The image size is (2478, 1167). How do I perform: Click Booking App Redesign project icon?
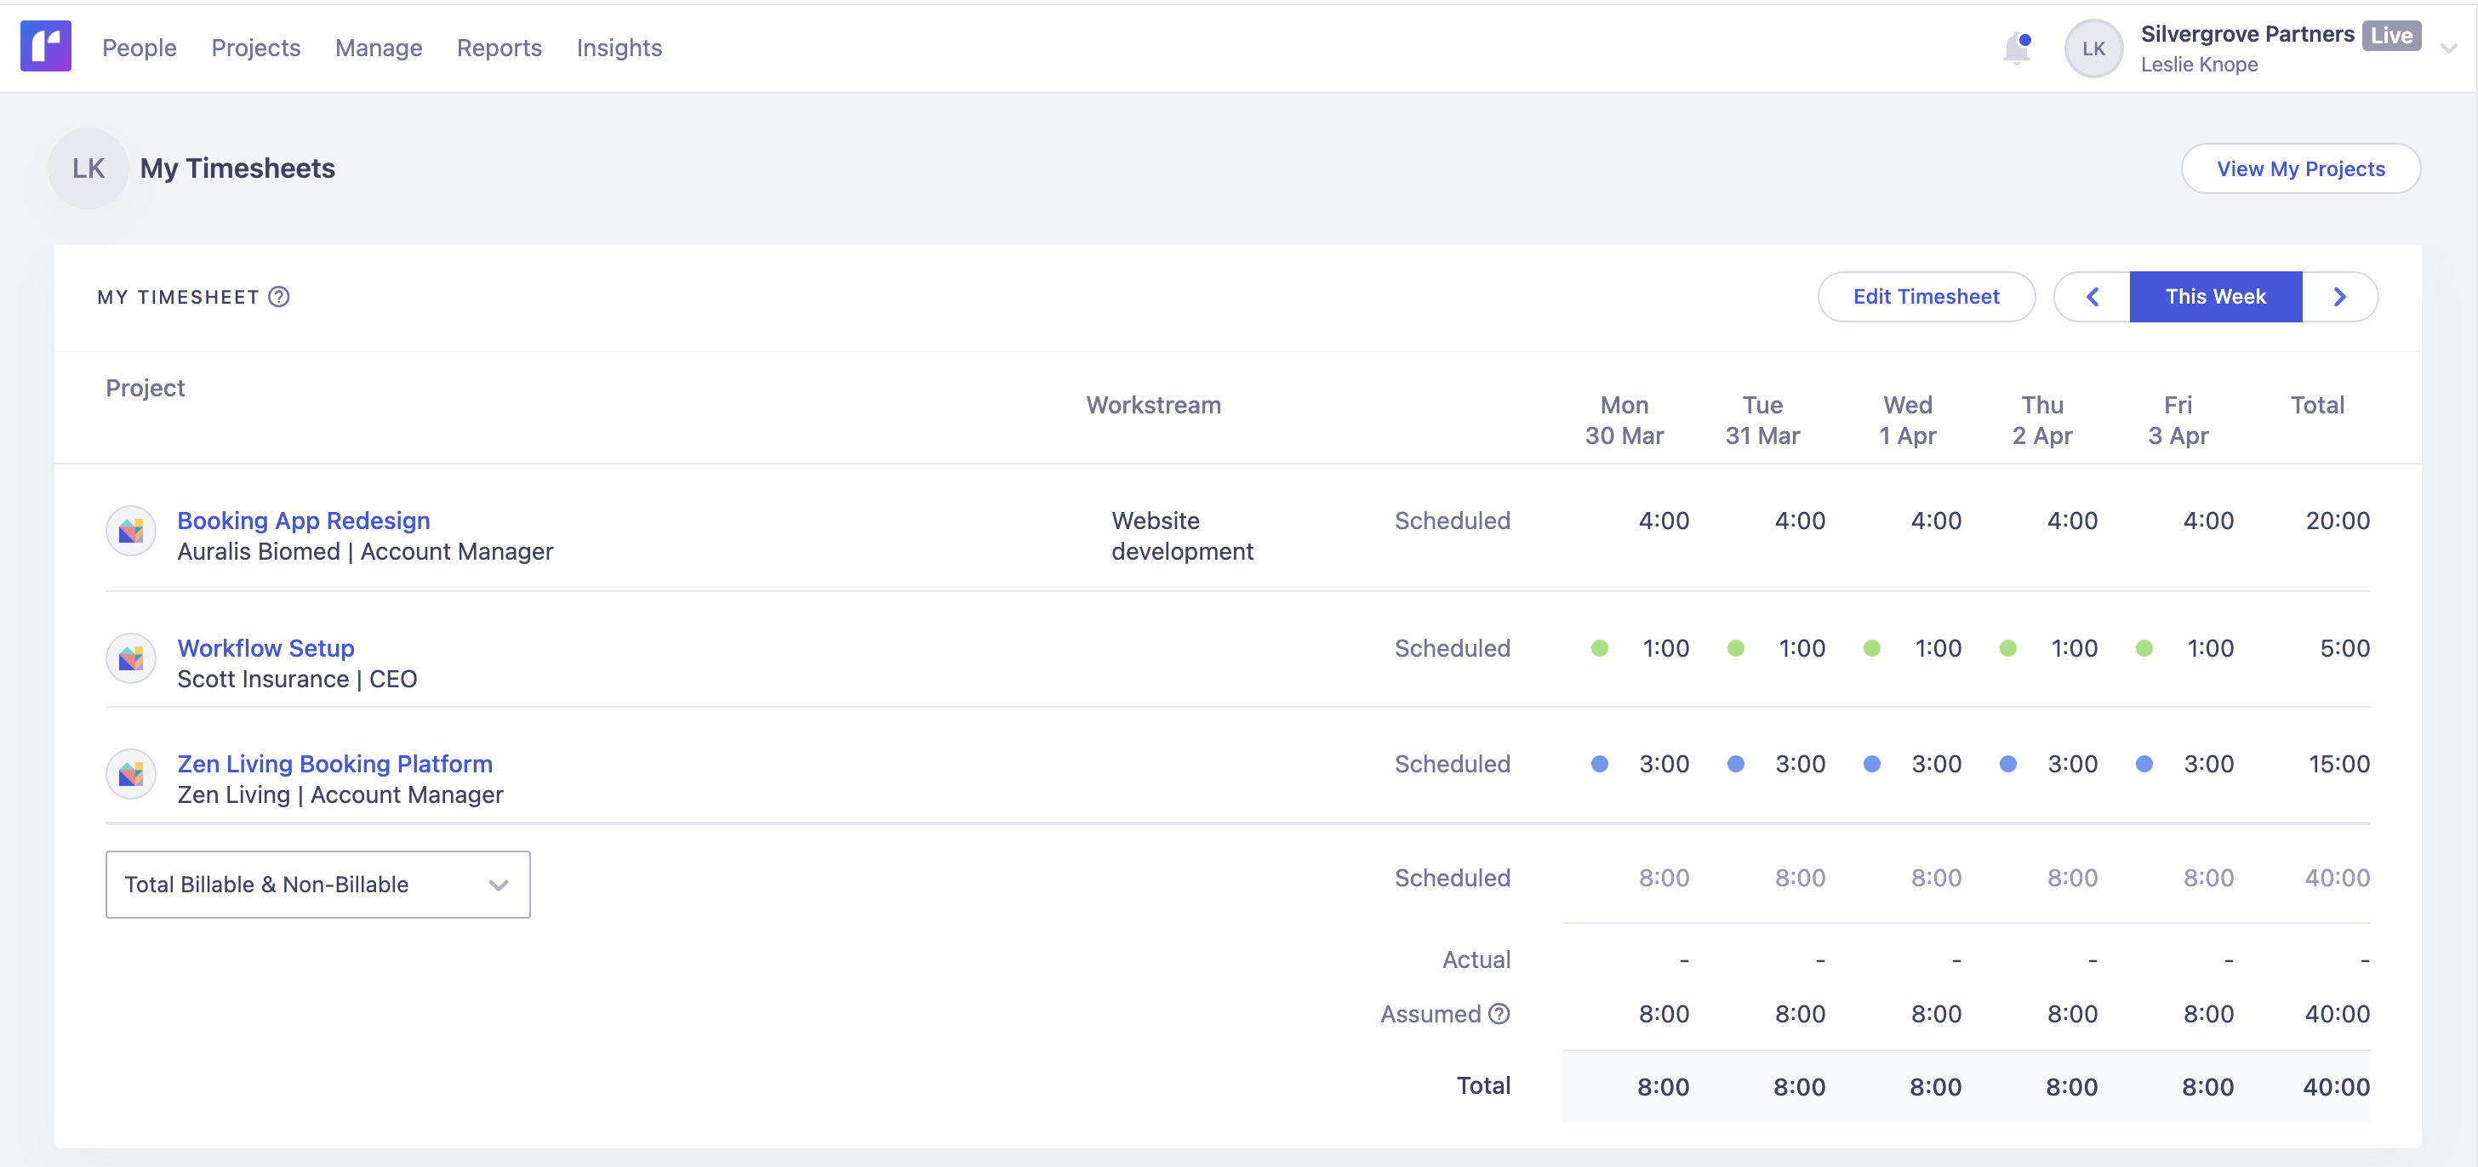(131, 531)
